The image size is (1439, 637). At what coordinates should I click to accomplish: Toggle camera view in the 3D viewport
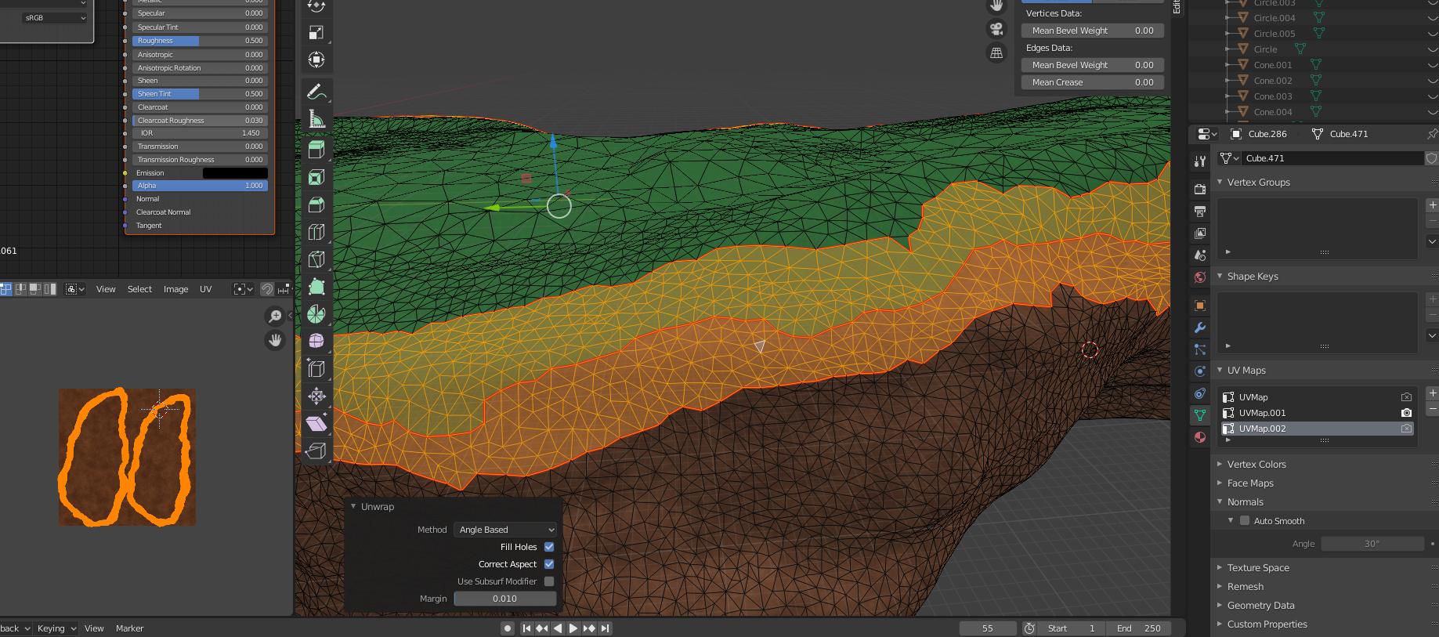(996, 29)
